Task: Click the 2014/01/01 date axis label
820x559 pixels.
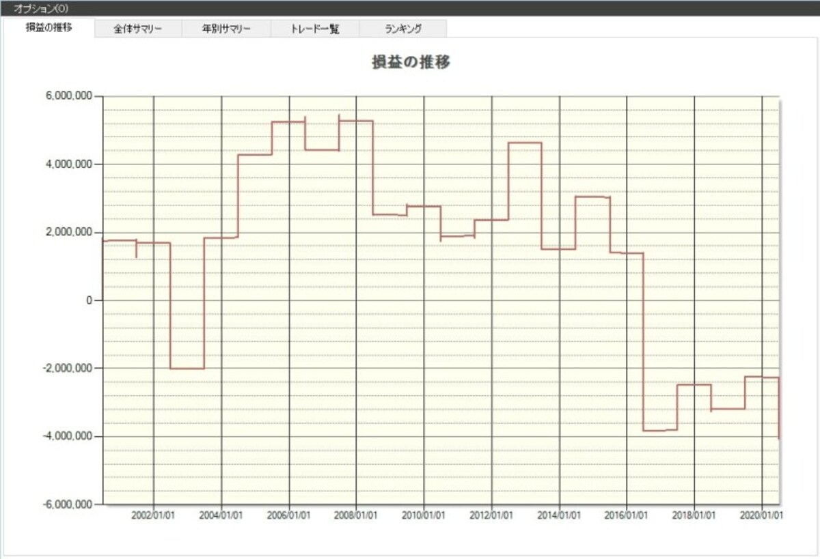Action: pos(560,517)
